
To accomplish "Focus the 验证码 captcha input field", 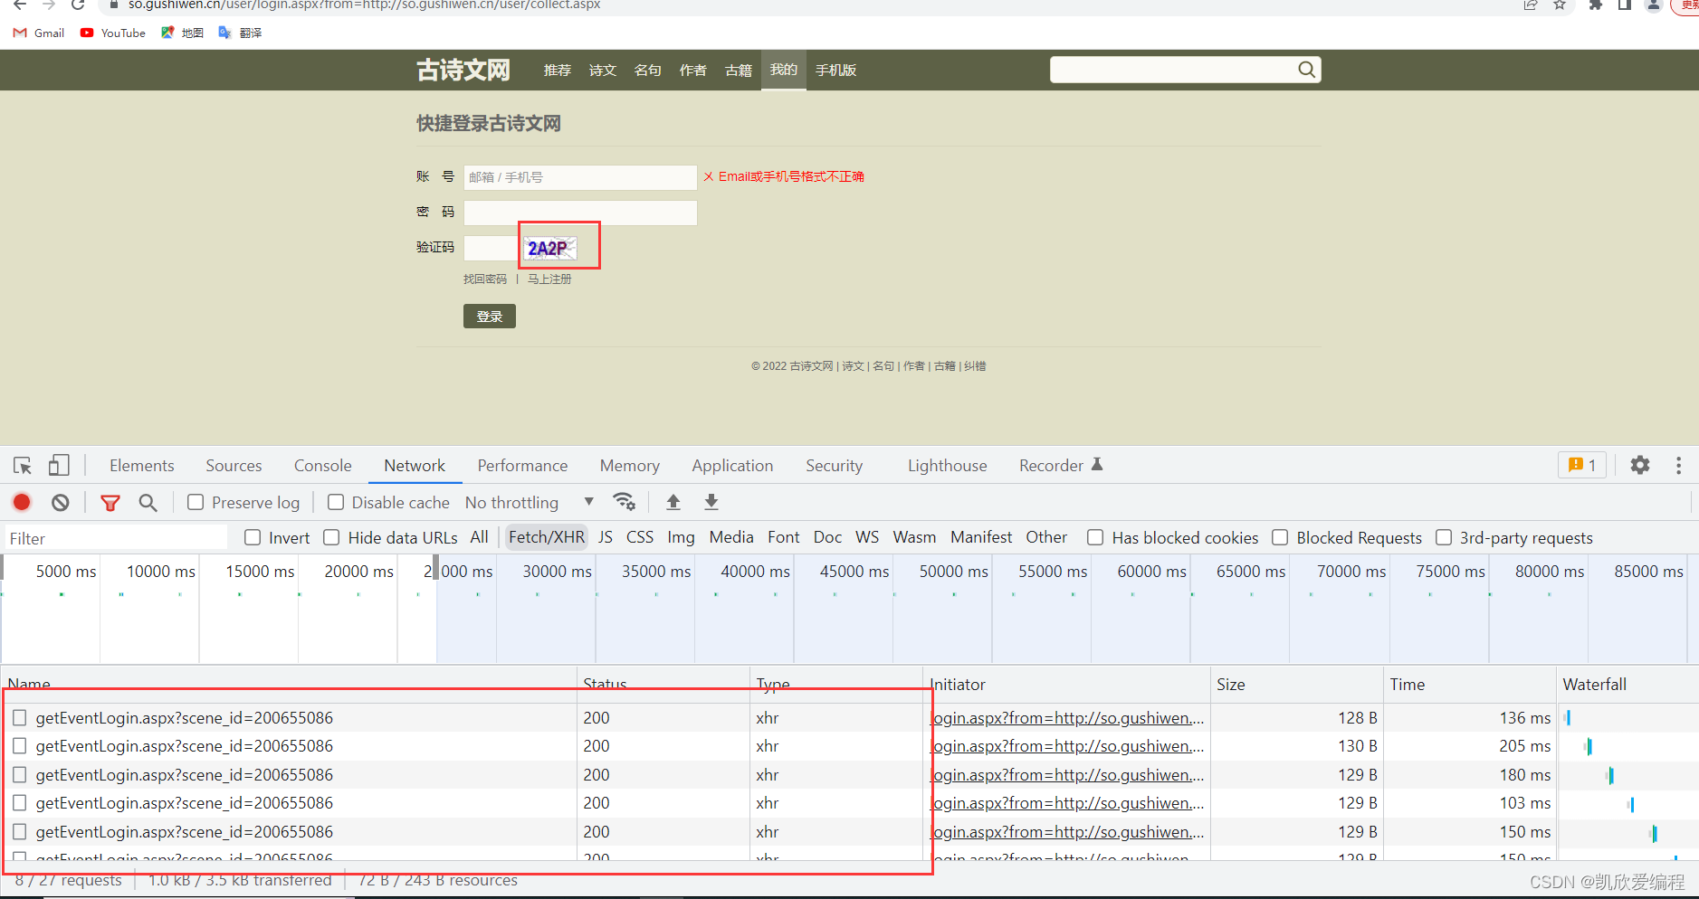I will 491,248.
